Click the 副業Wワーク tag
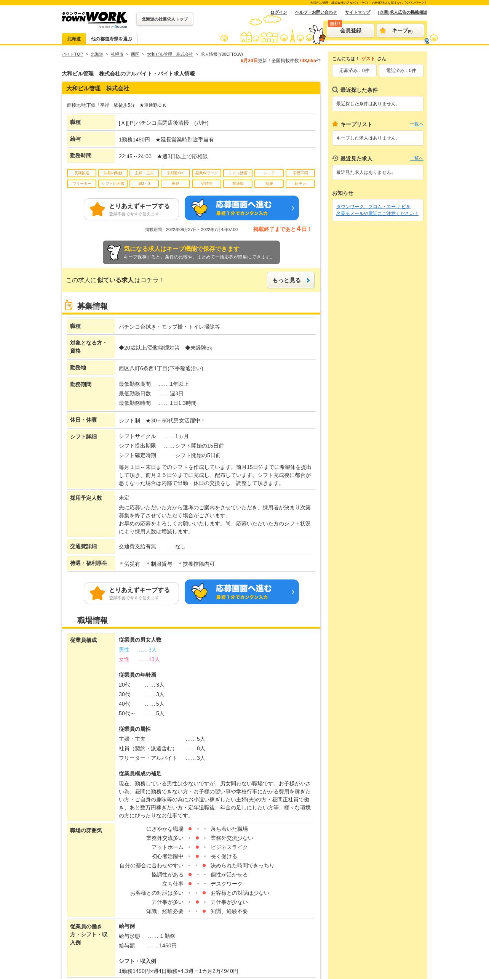489x979 pixels. [206, 173]
